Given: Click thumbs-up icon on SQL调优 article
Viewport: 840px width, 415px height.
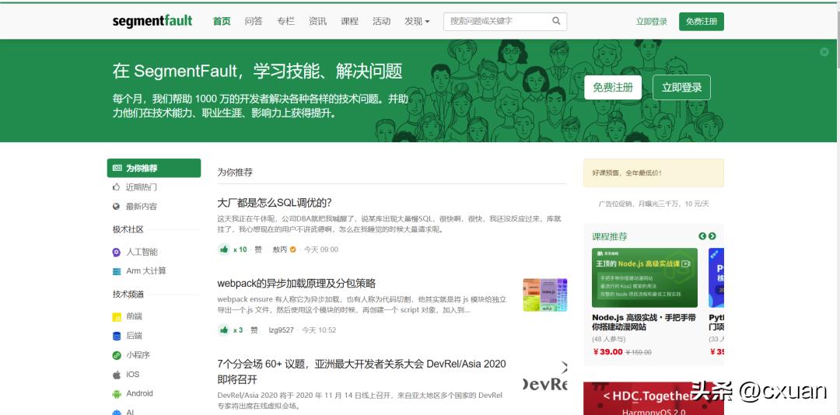Looking at the screenshot, I should pos(224,249).
